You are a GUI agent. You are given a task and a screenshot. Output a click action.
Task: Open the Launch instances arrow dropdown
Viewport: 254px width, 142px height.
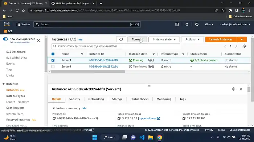pos(242,39)
